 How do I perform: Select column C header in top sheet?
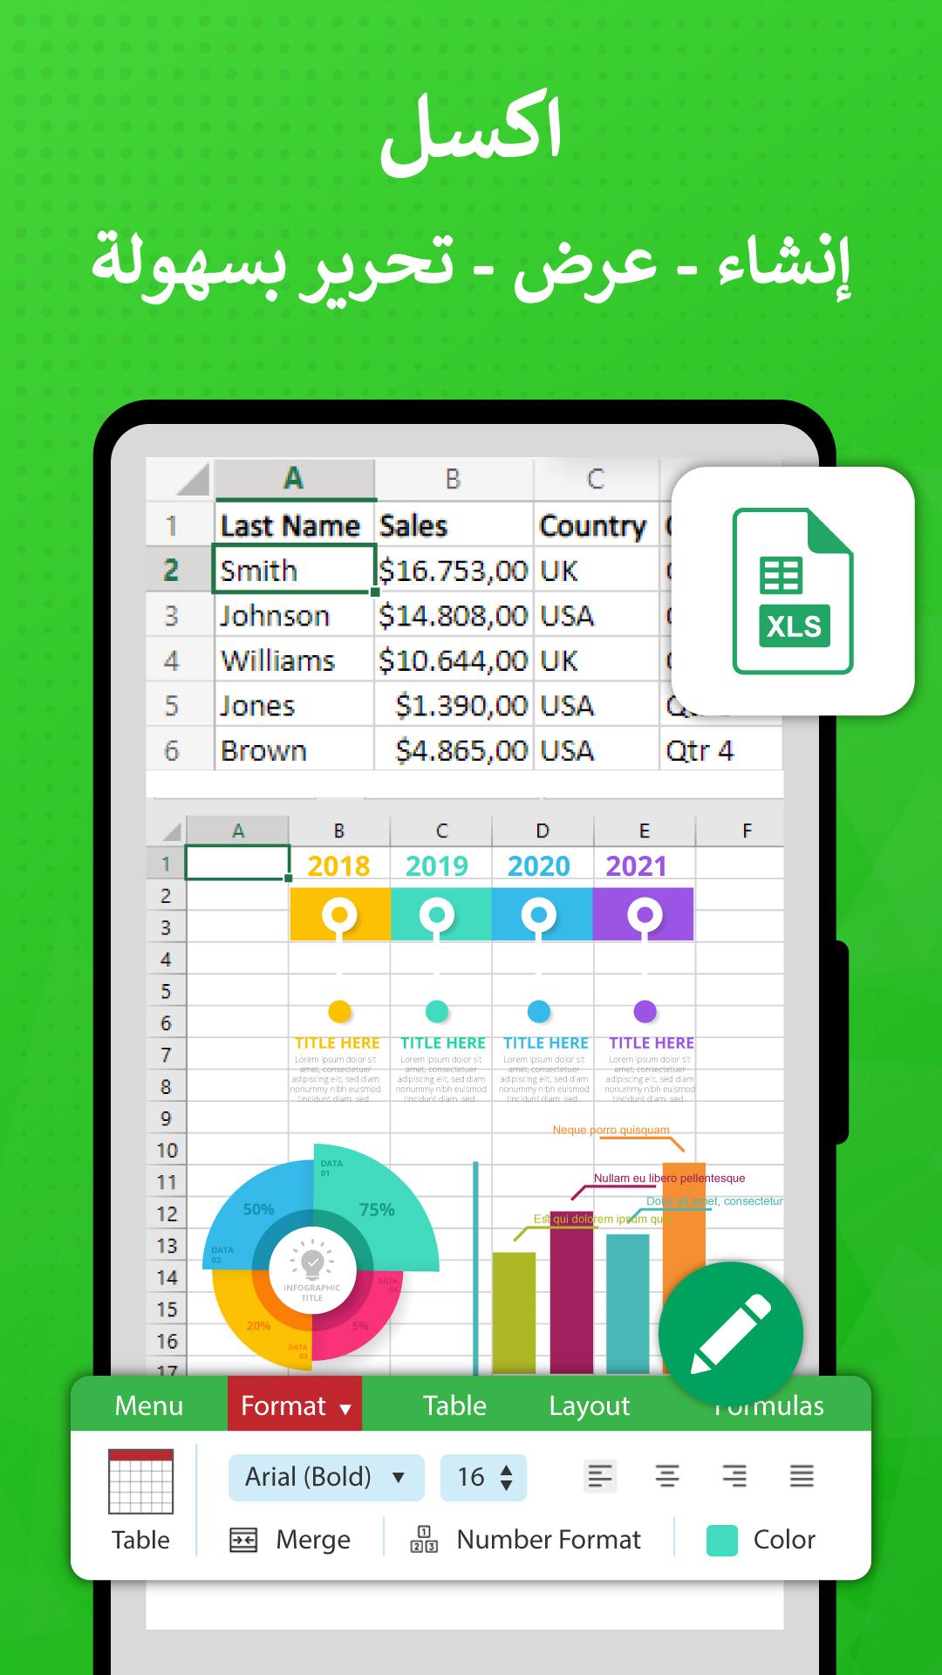coord(596,479)
